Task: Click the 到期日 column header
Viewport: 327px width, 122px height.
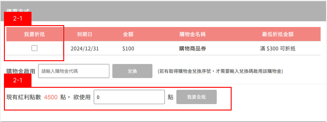Action: (x=84, y=34)
